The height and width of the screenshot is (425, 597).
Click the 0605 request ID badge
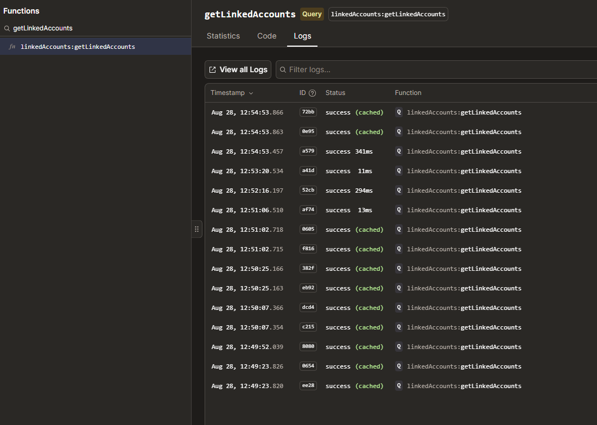pyautogui.click(x=308, y=229)
